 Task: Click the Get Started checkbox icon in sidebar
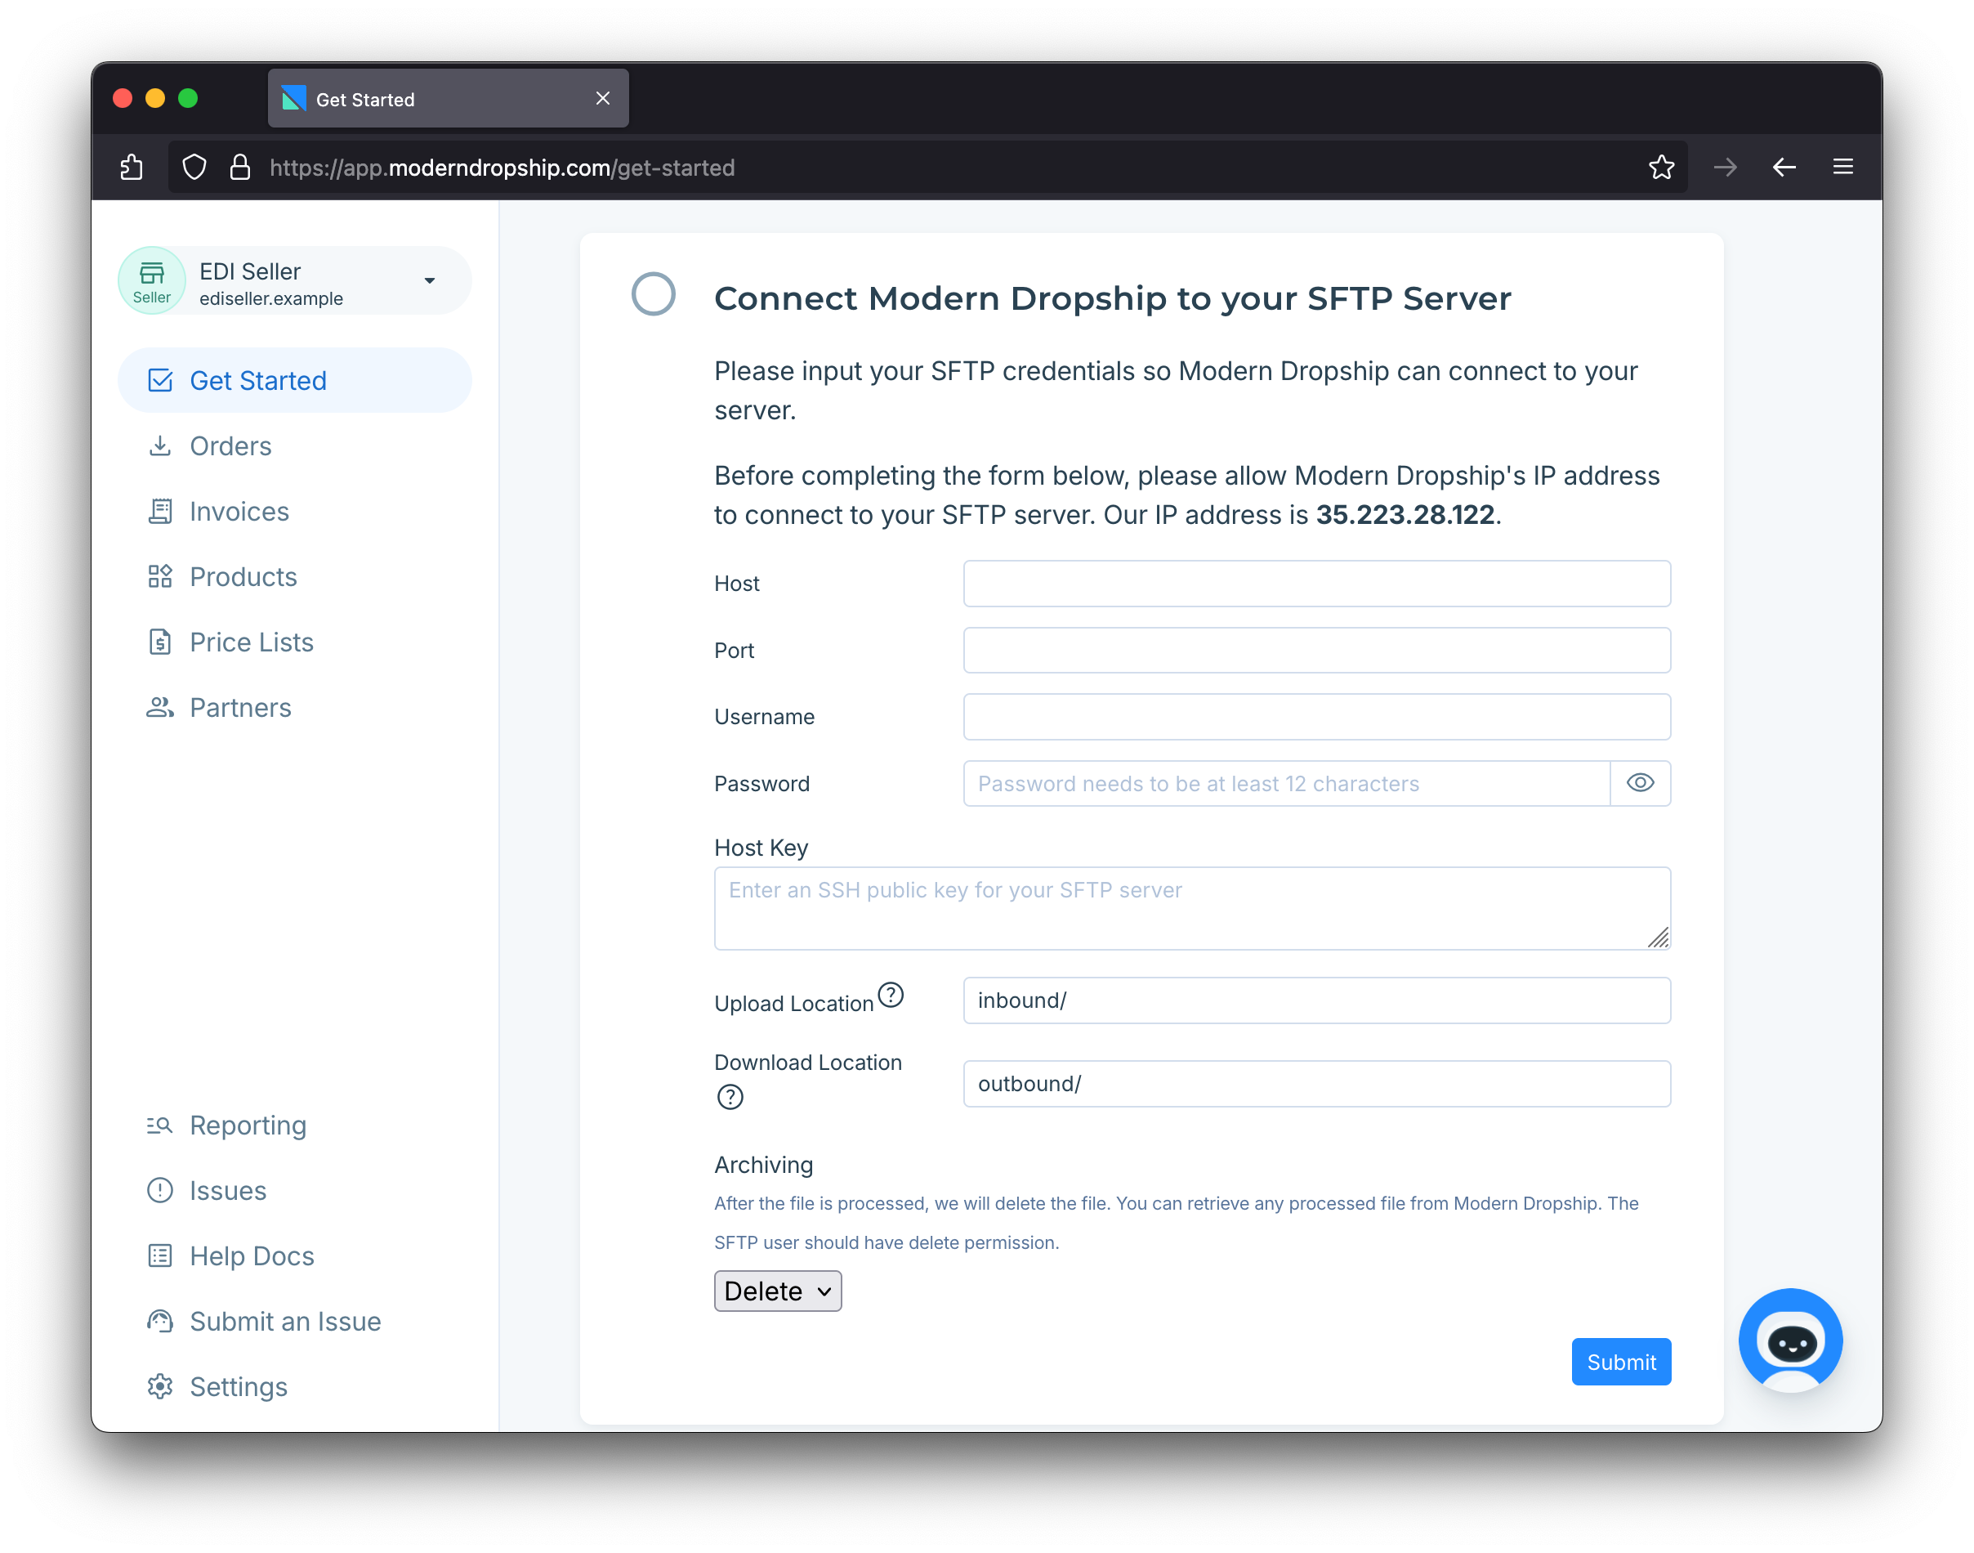tap(160, 380)
